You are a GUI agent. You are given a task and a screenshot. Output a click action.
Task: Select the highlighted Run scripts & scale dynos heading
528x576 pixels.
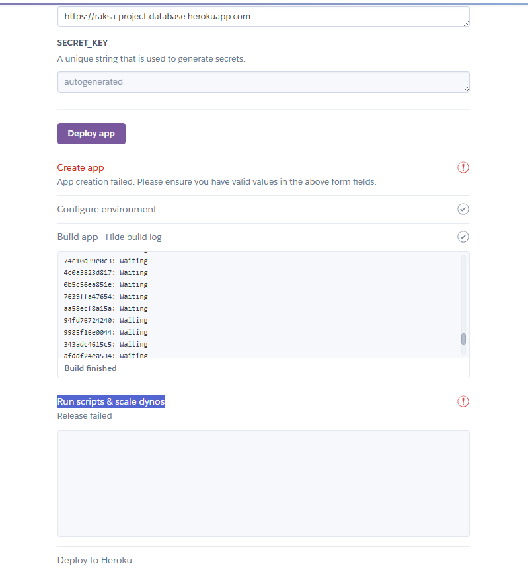click(x=111, y=401)
